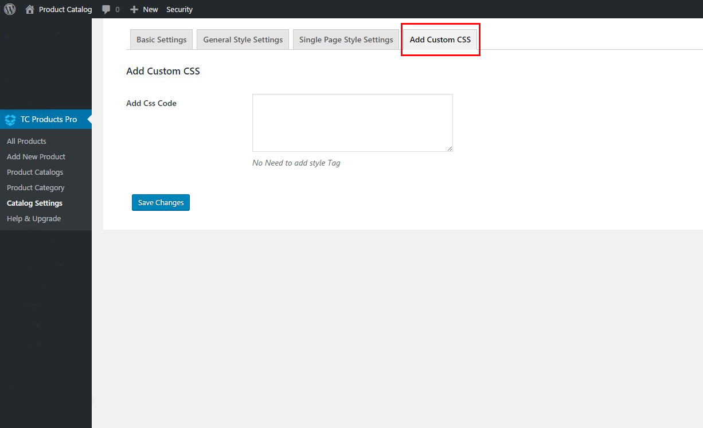Open Add New Product page
The height and width of the screenshot is (428, 703).
tap(36, 156)
